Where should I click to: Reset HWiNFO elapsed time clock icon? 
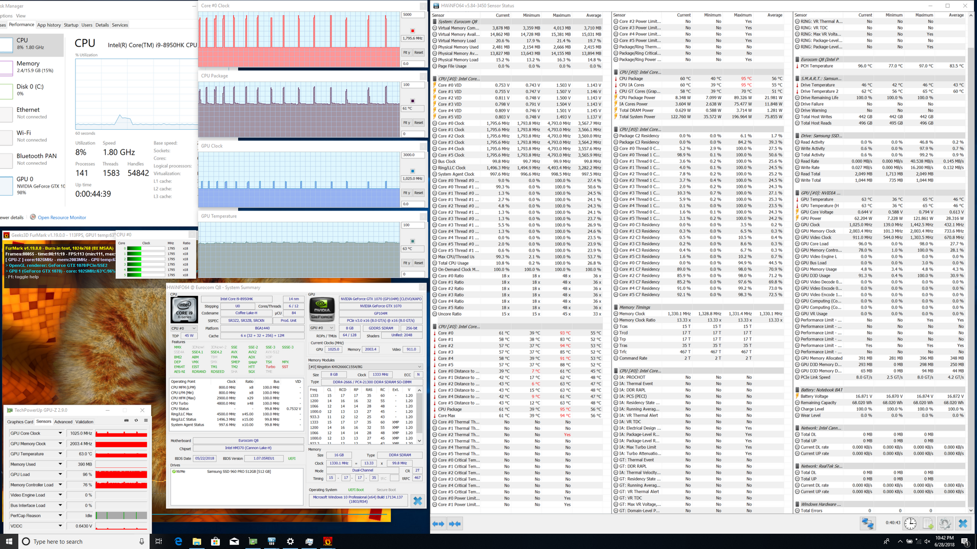pyautogui.click(x=910, y=523)
